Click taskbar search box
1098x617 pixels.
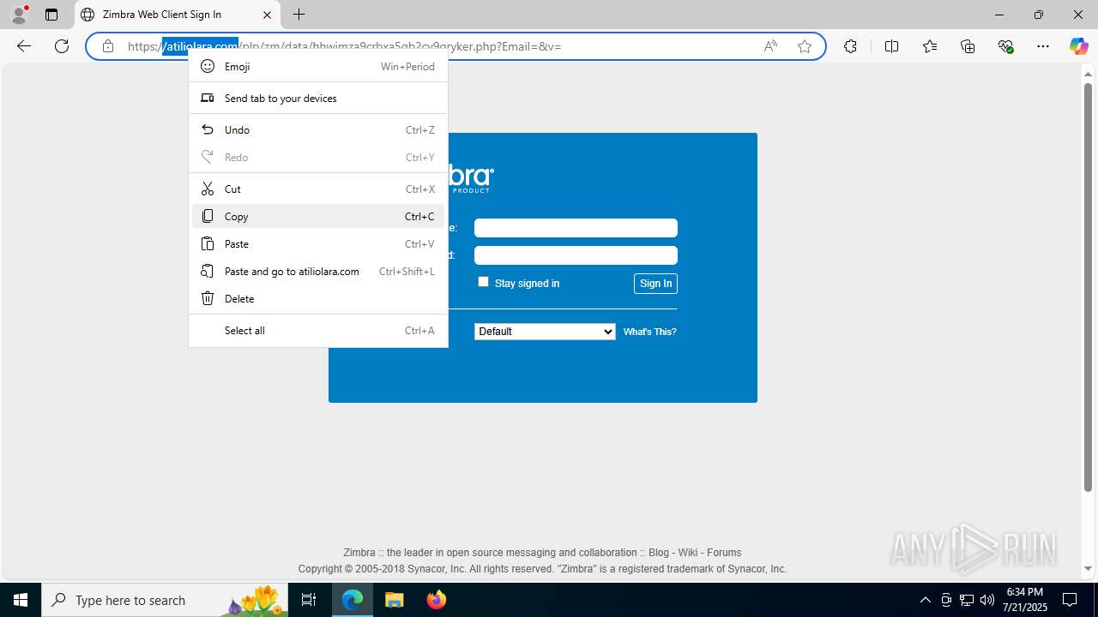tap(163, 600)
